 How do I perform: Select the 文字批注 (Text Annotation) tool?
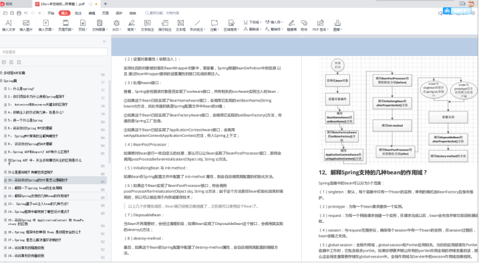click(148, 25)
